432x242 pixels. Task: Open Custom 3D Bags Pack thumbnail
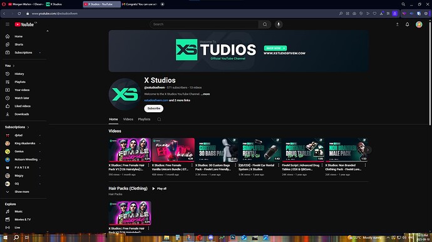click(217, 150)
